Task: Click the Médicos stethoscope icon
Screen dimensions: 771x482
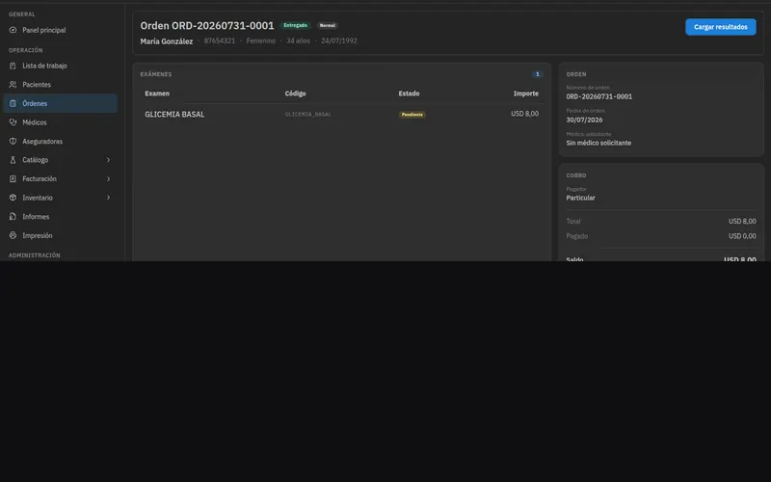Action: [13, 122]
